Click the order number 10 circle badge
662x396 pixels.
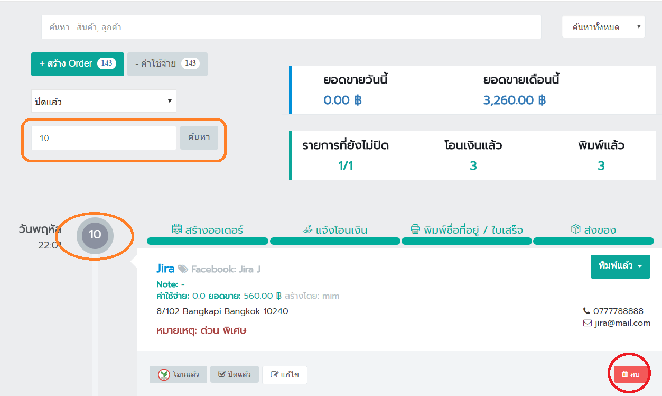(95, 235)
